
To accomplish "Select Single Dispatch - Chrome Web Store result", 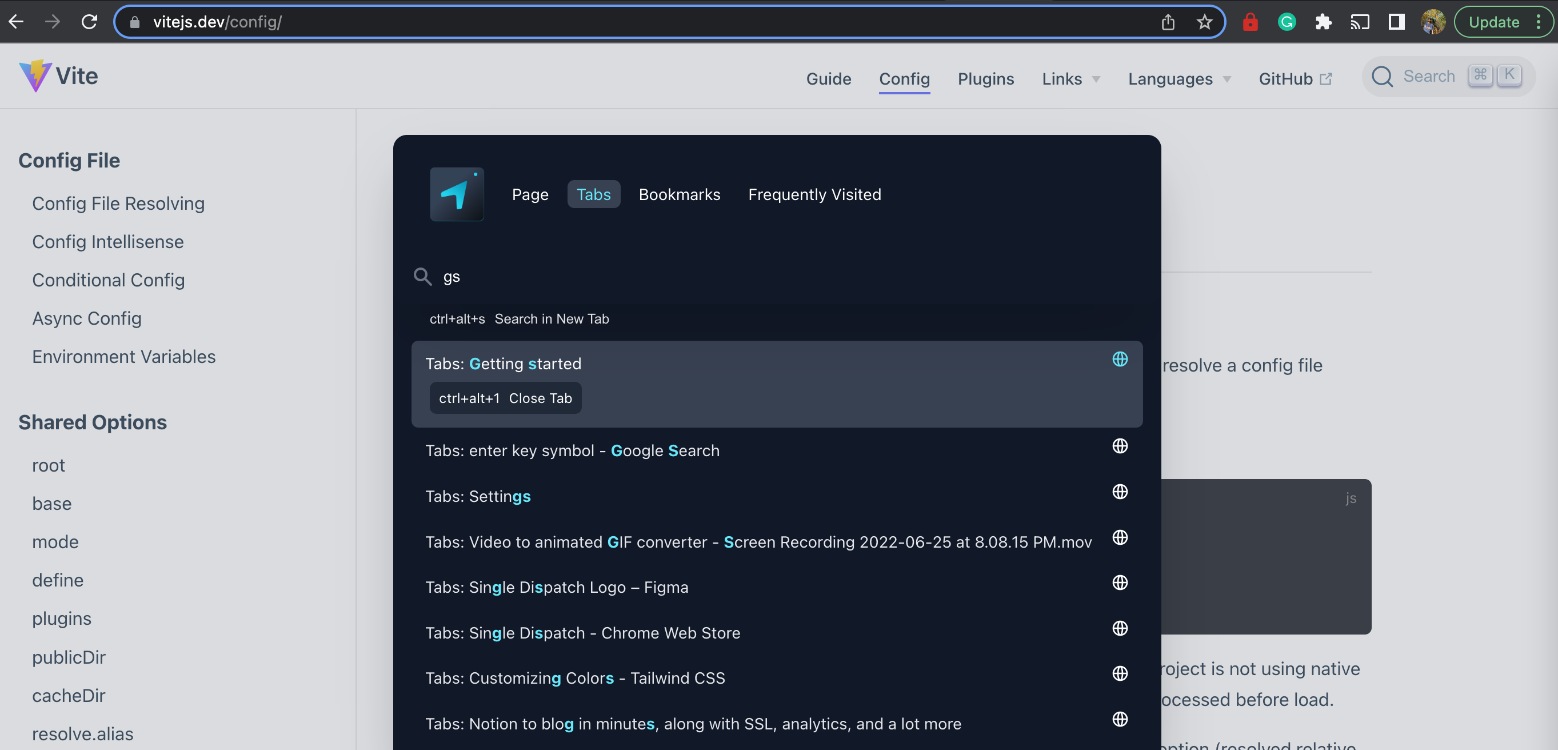I will (x=777, y=633).
